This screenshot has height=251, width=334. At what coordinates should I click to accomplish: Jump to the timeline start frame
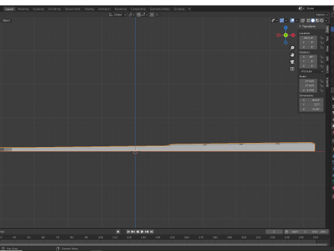[x=128, y=231]
